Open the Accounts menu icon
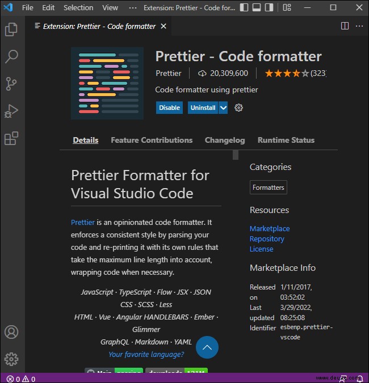 point(11,332)
